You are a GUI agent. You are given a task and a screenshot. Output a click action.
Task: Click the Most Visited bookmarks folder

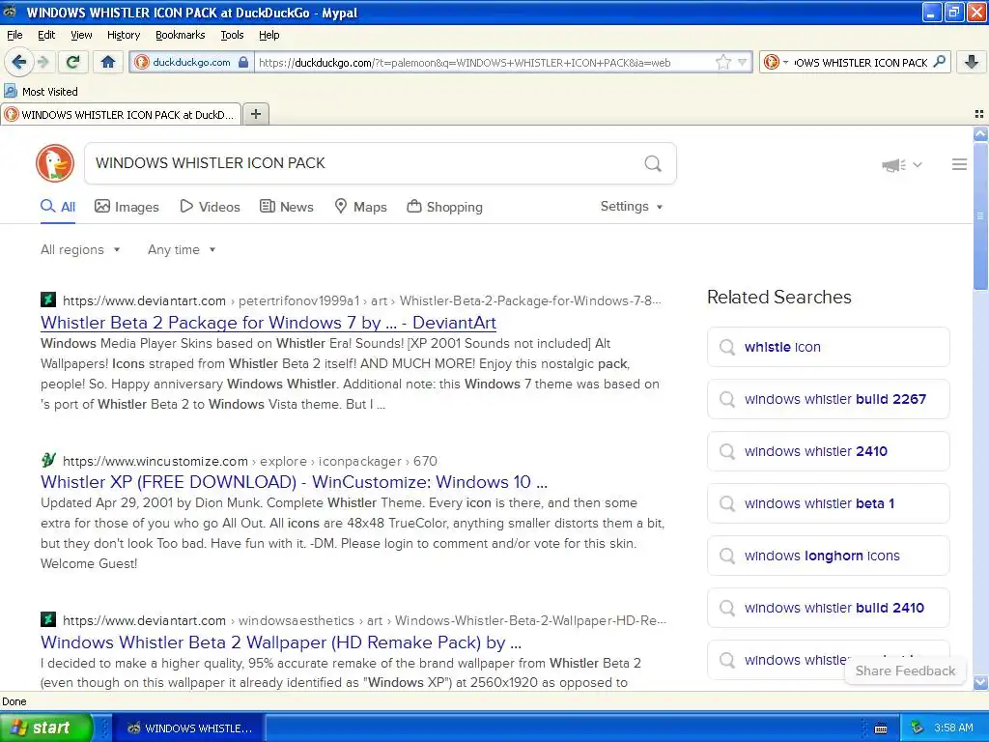click(41, 92)
